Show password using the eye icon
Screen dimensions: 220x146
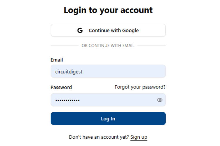point(160,100)
